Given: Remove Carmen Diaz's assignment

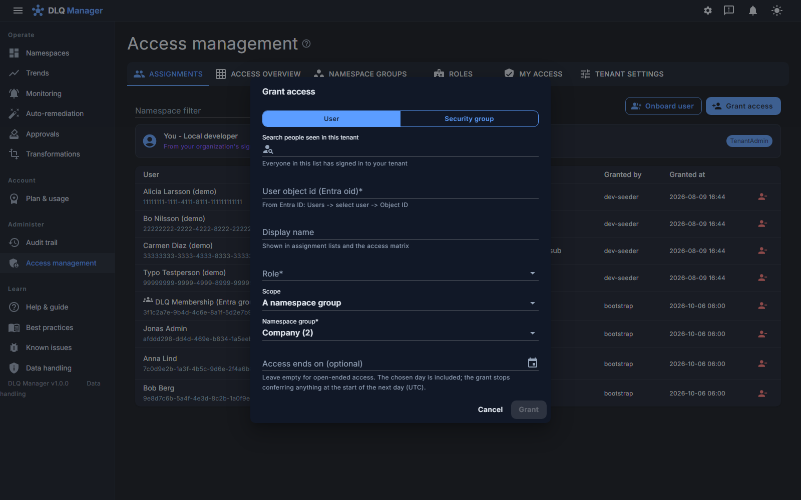Looking at the screenshot, I should (x=762, y=250).
